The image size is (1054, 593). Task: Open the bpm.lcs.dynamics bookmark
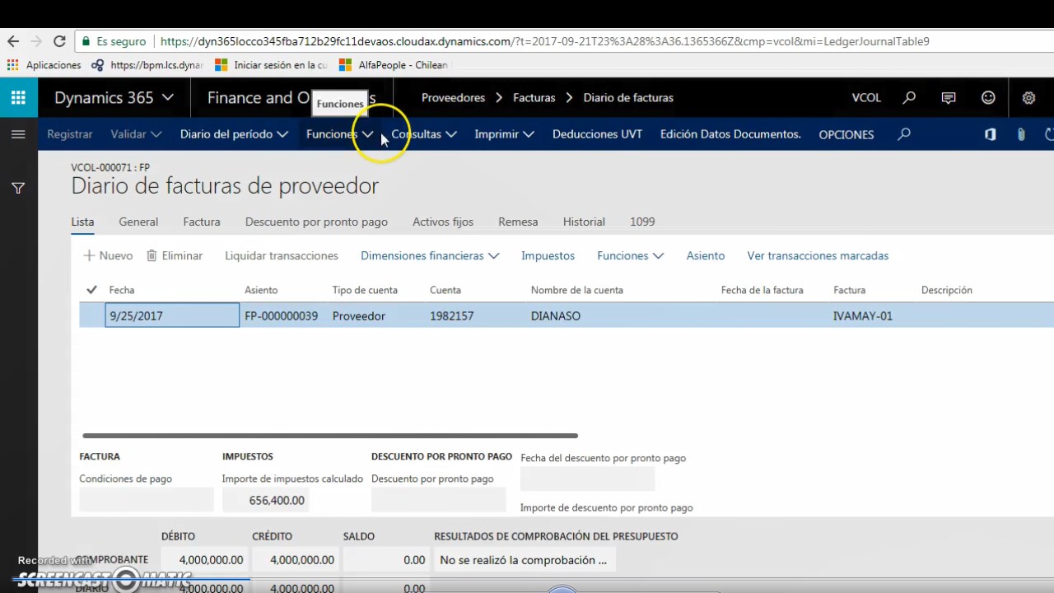point(147,65)
